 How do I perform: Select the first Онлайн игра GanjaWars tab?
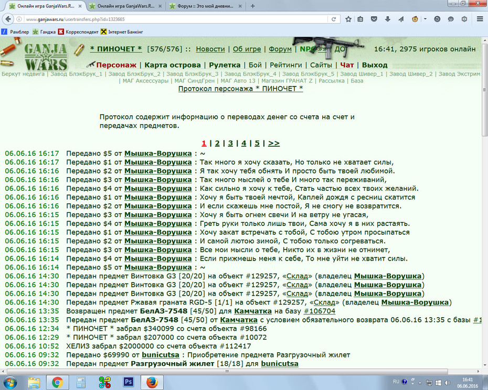coord(46,6)
